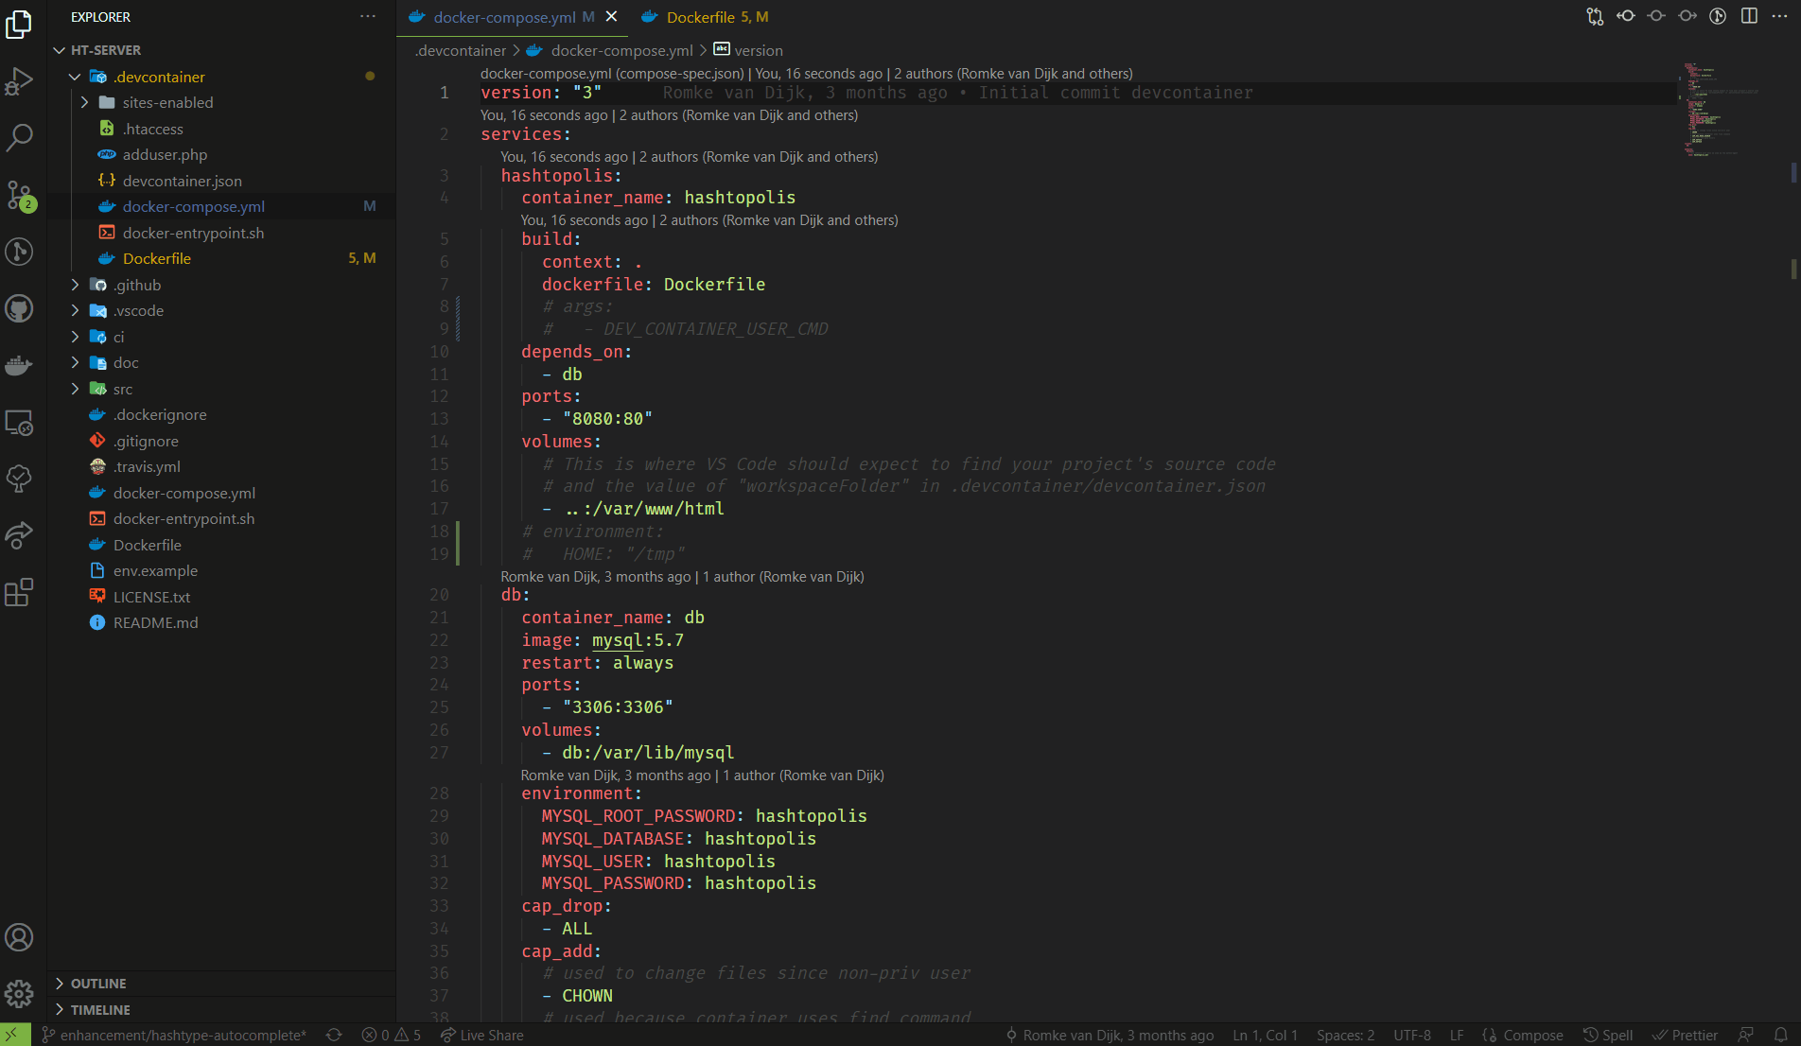Open the Live Share icon in the activity bar
This screenshot has height=1046, width=1801.
tap(19, 535)
